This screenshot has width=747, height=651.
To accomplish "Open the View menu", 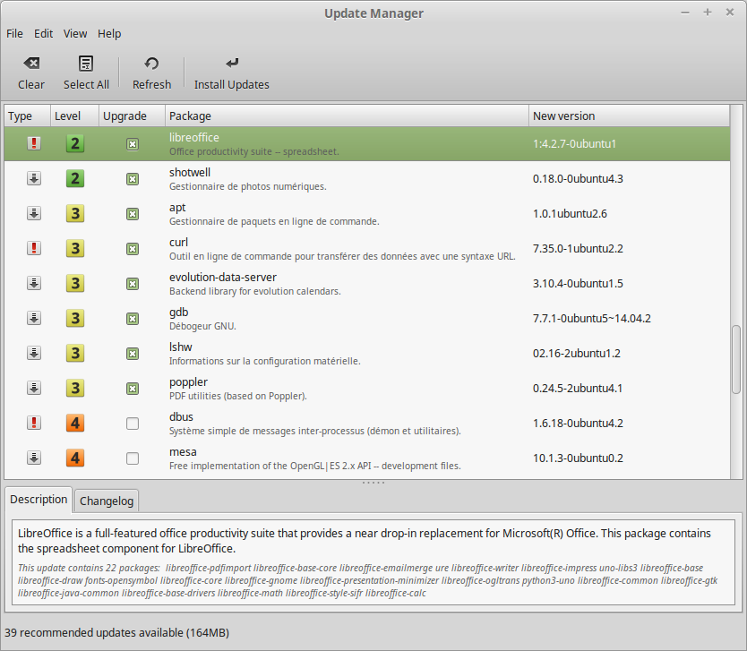I will [75, 34].
